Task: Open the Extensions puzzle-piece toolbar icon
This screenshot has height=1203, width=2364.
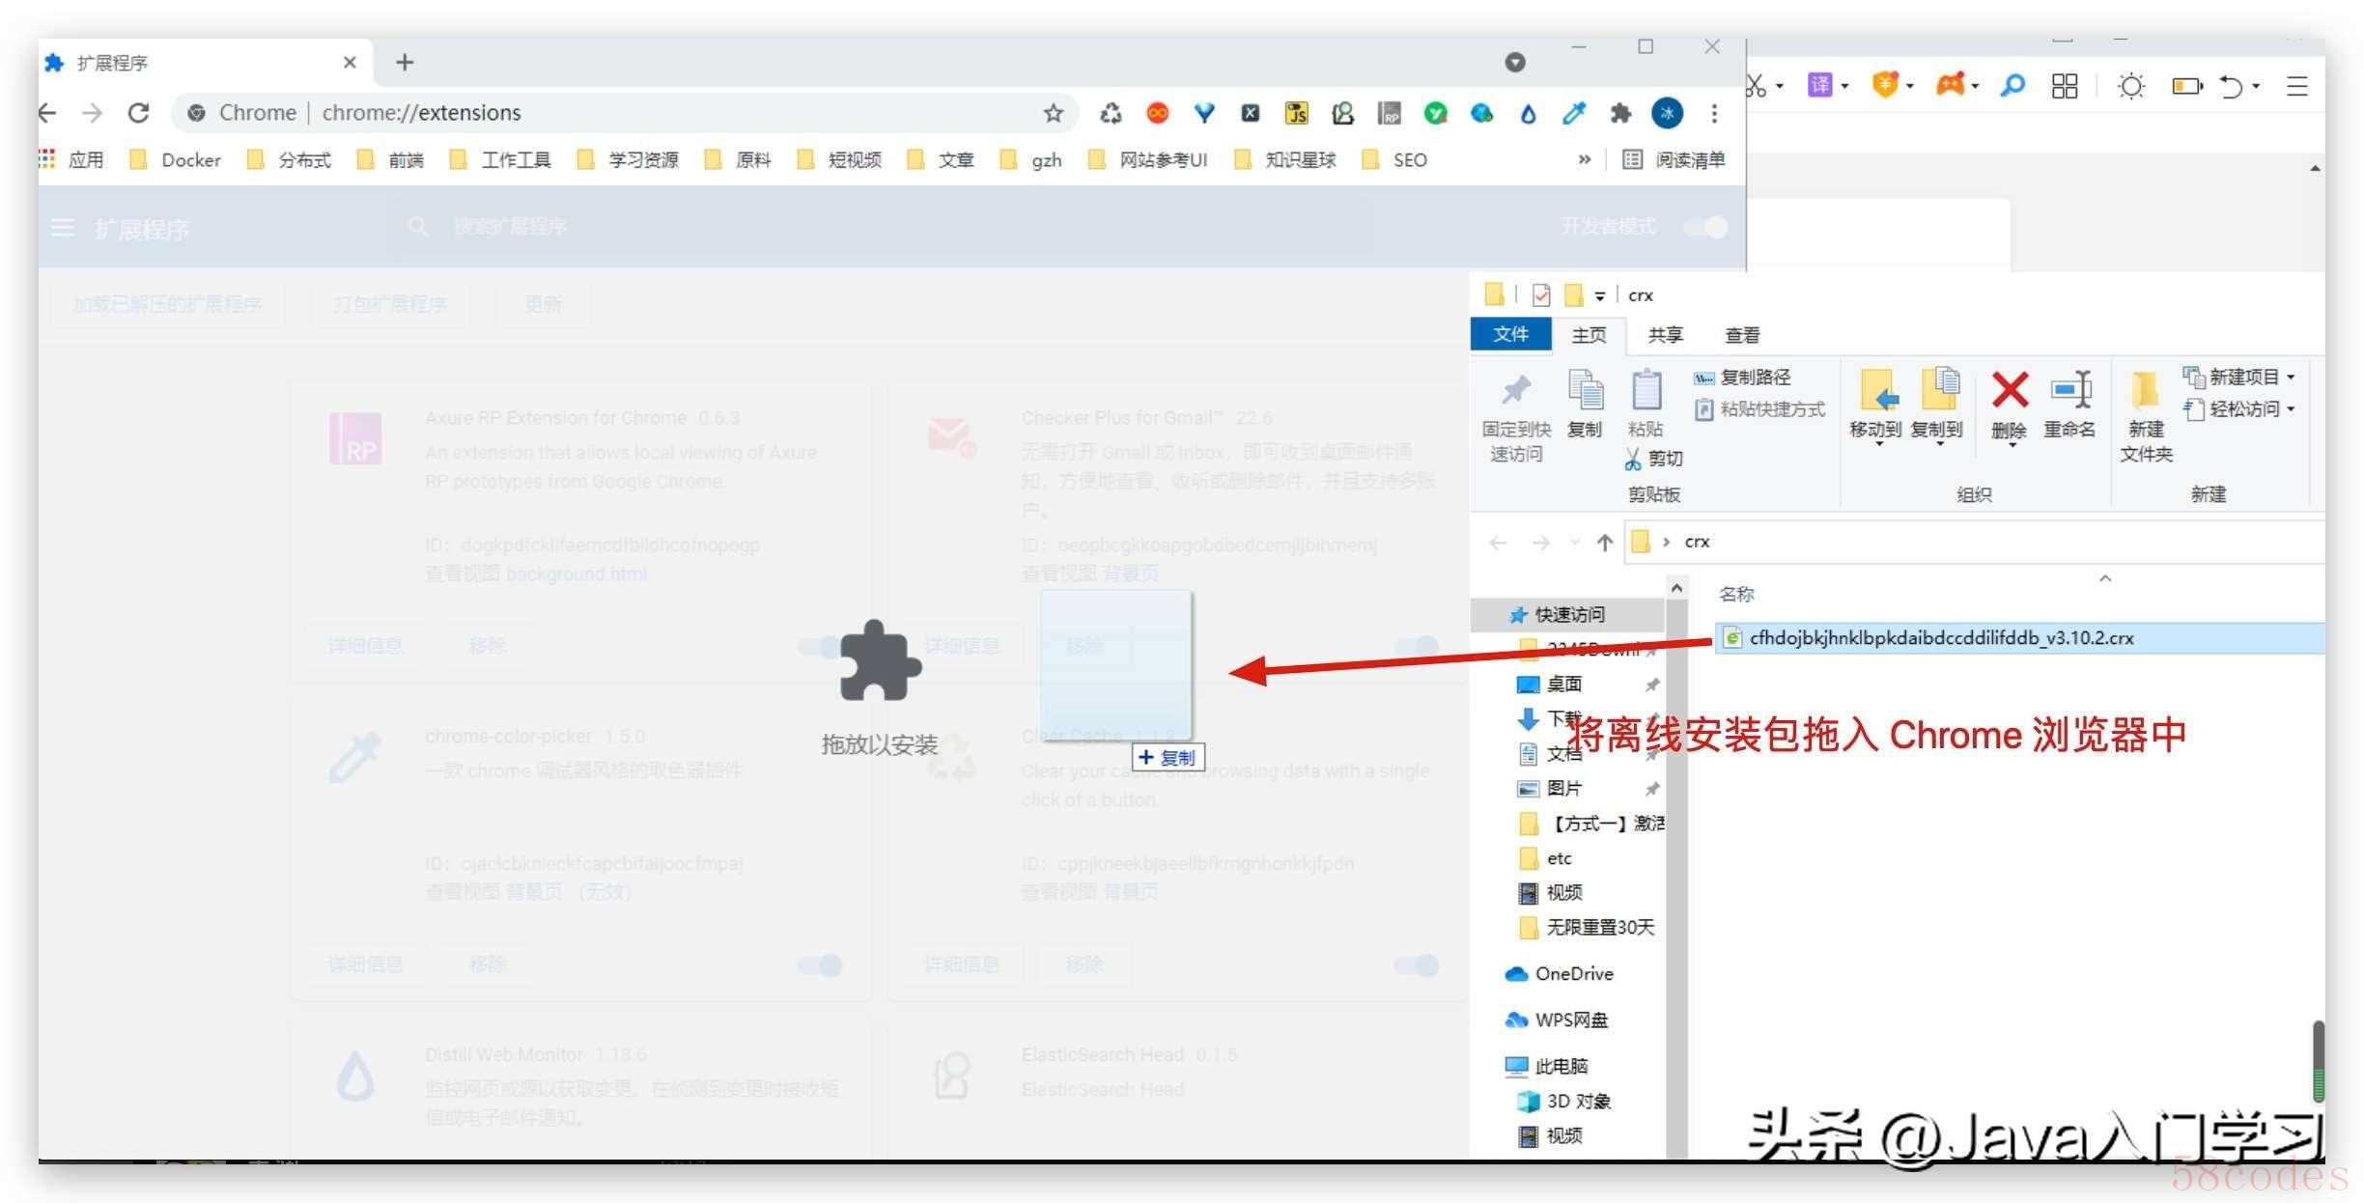Action: (1620, 114)
